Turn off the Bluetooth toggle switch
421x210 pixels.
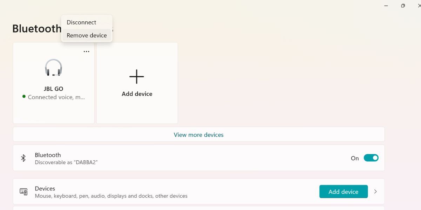(x=371, y=158)
